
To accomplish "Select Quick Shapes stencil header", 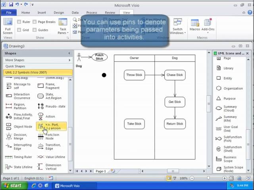I will 38,66.
